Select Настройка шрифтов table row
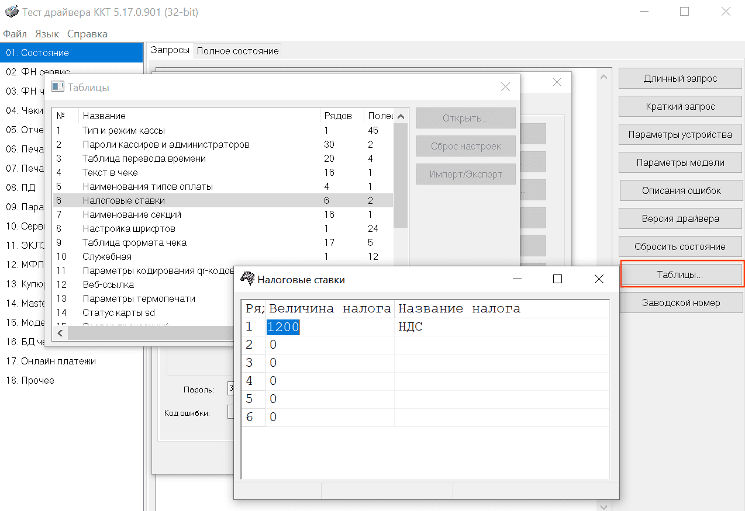Screen dimensions: 745x511 pos(129,228)
